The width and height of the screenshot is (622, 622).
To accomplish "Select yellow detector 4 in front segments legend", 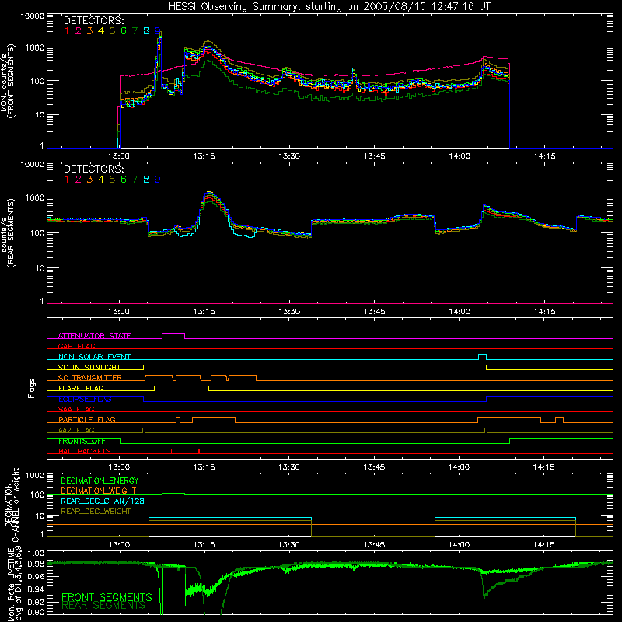I will click(x=101, y=31).
